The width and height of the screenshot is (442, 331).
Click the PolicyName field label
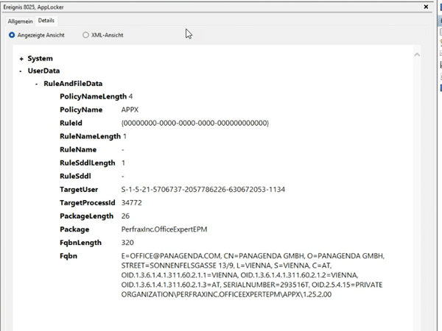(x=81, y=110)
